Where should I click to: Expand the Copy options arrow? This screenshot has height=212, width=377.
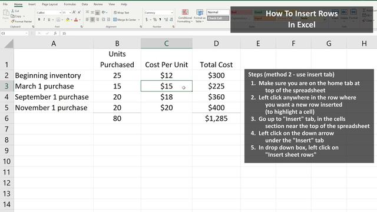[24, 16]
